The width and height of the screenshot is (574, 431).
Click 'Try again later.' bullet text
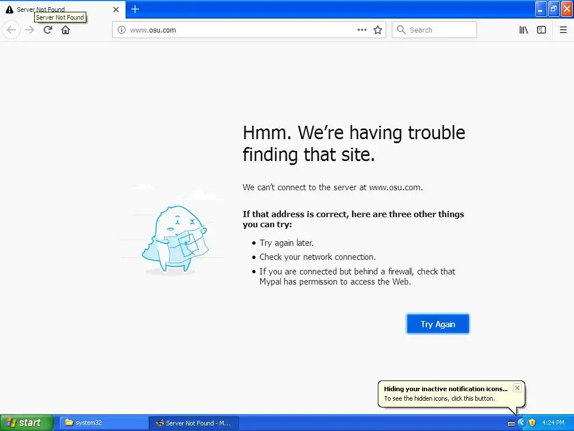click(x=286, y=243)
